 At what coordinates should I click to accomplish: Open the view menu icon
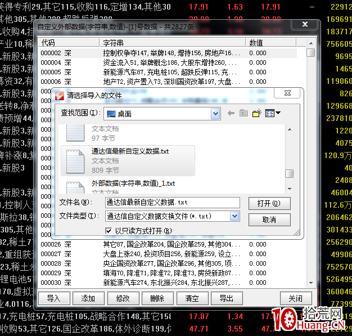pos(269,113)
